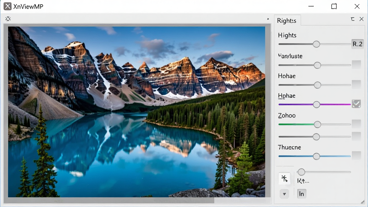Select the picker tool icon near Rt...
Screen dimensions: 368x207
(285, 179)
